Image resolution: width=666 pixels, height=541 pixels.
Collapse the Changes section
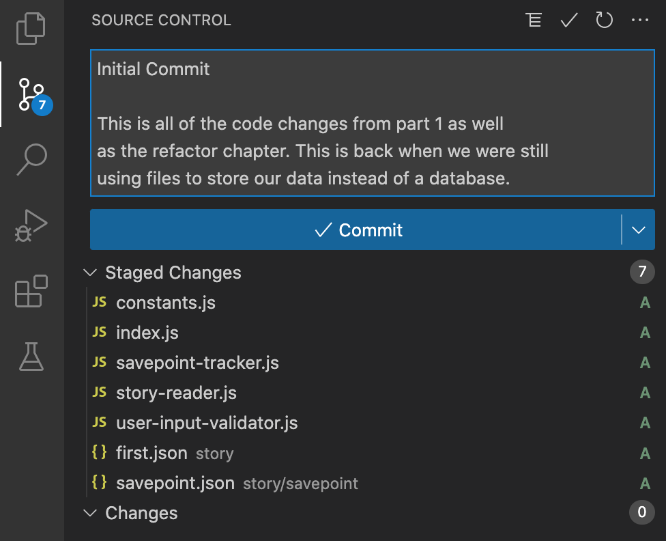(90, 513)
